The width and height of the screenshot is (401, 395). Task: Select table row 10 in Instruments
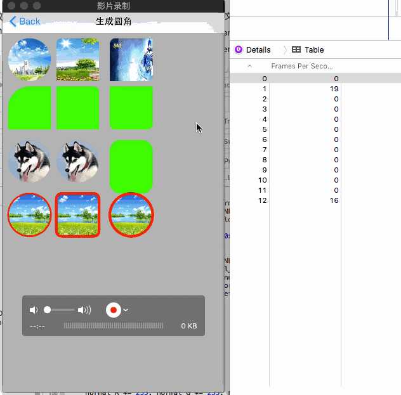315,180
